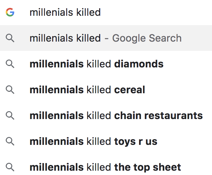The width and height of the screenshot is (212, 175).
Task: Click the bold word 'diamonds'
Action: coord(139,64)
